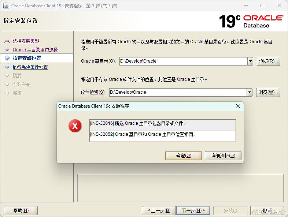Go to 执行先决条件检查 step
Screen dimensions: 288x217
(30, 67)
